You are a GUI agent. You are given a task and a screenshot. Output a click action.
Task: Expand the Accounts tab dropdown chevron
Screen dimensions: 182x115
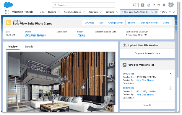pos(100,12)
